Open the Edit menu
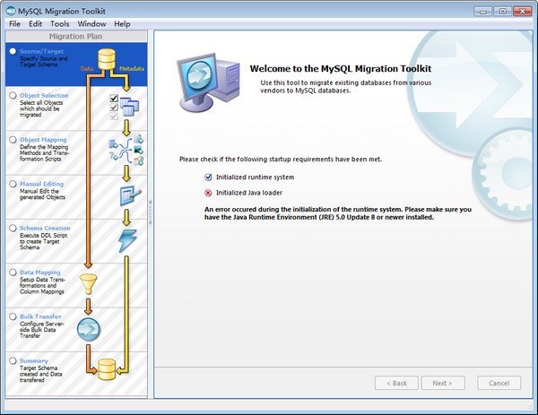The height and width of the screenshot is (415, 538). [x=35, y=24]
